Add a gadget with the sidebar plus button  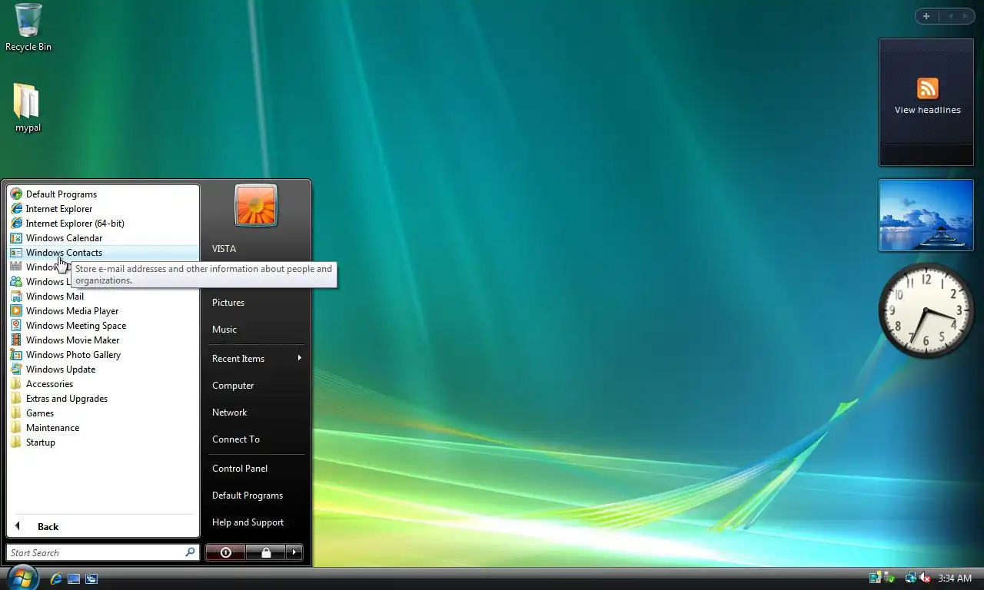click(926, 16)
